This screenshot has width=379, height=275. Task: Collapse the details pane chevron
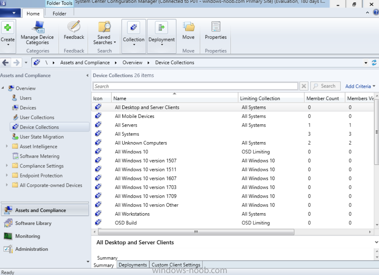[376, 242]
